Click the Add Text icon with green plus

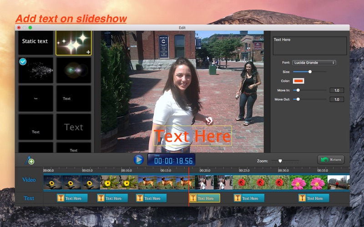(x=30, y=160)
